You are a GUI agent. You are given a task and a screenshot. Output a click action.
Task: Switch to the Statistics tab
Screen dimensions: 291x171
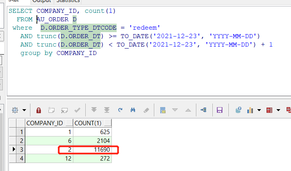click(x=68, y=1)
